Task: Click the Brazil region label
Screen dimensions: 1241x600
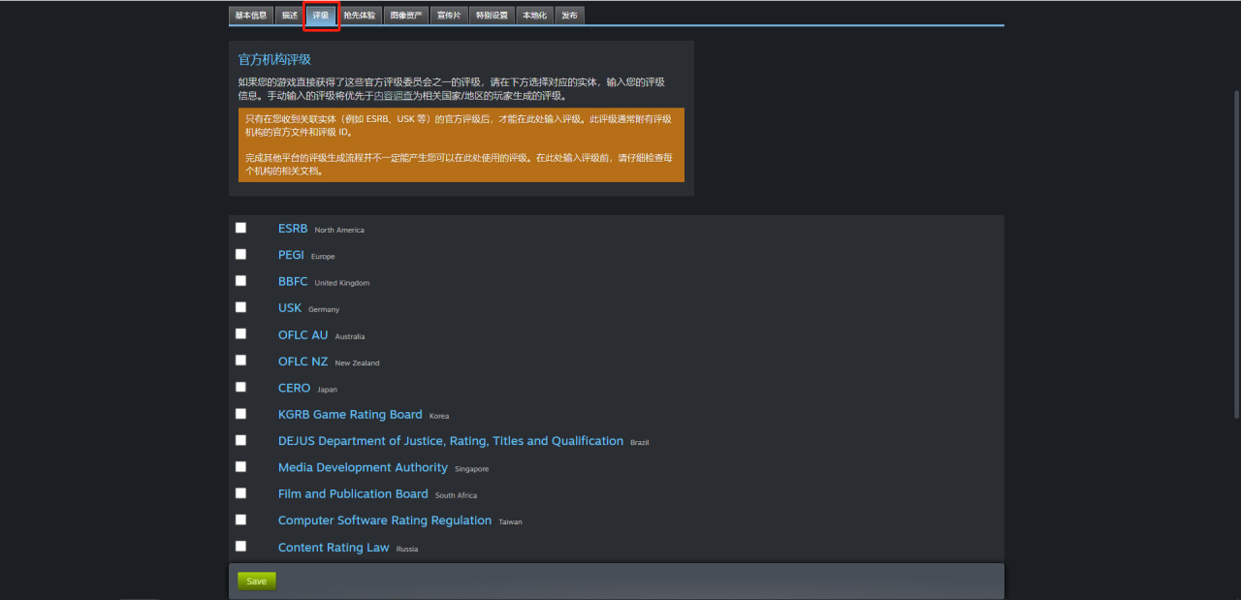Action: (640, 443)
